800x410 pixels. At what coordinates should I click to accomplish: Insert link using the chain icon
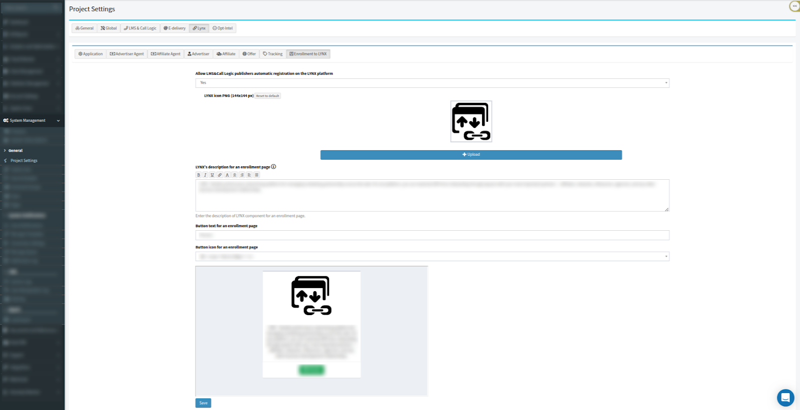219,175
